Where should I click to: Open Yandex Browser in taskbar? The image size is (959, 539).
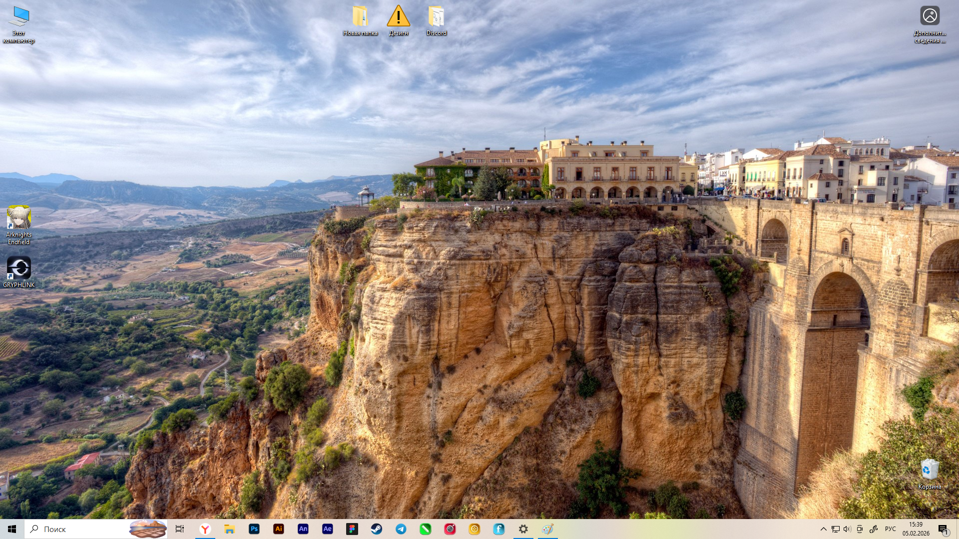coord(205,529)
